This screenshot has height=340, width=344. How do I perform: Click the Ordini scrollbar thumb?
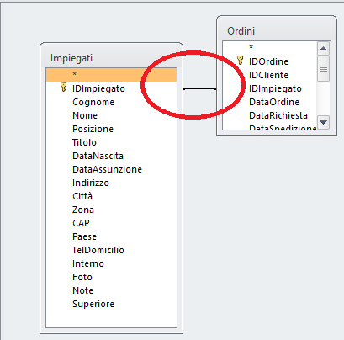324,68
